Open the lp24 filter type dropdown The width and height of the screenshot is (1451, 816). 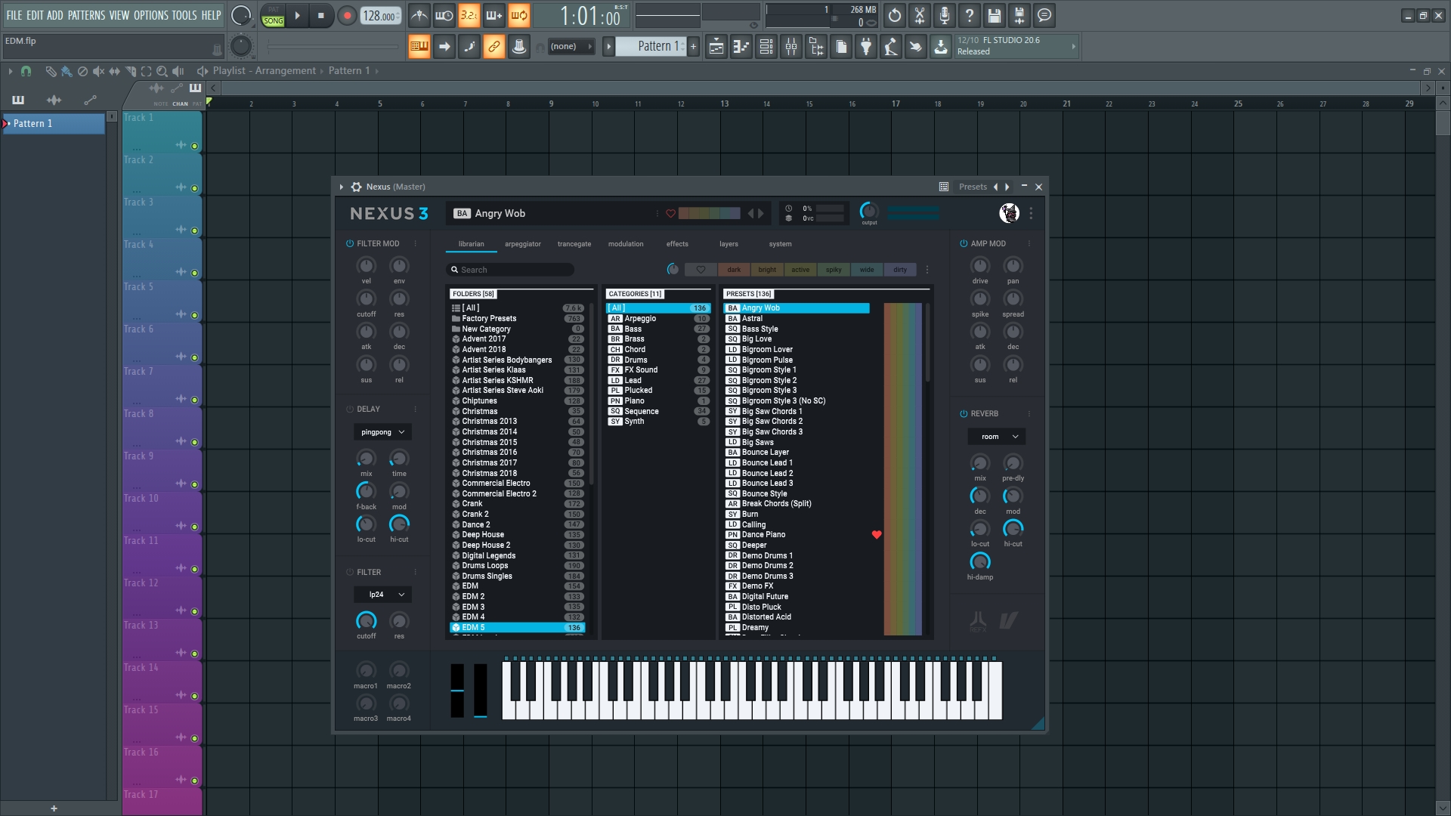point(382,595)
